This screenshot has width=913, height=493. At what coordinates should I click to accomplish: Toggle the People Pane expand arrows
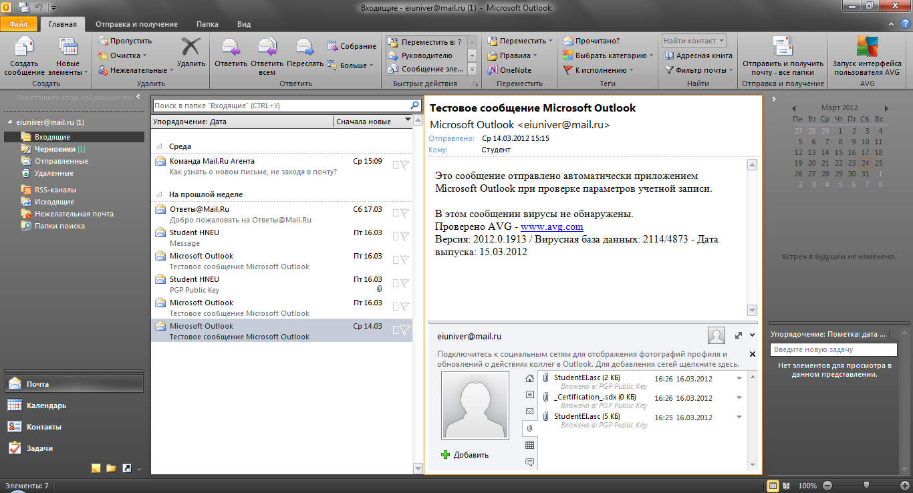point(739,335)
